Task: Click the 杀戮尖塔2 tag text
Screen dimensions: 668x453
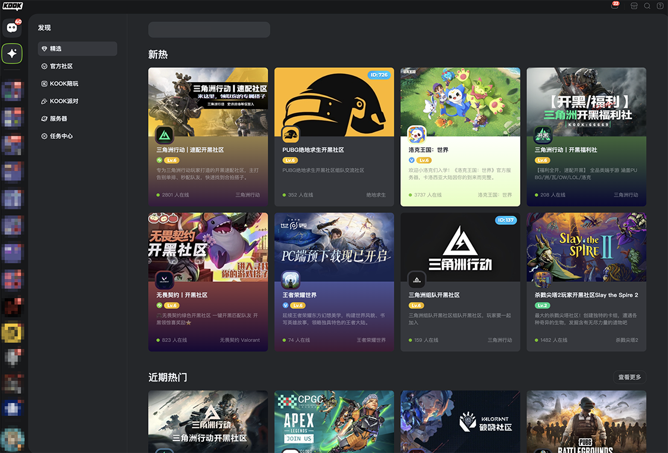Action: coord(627,340)
